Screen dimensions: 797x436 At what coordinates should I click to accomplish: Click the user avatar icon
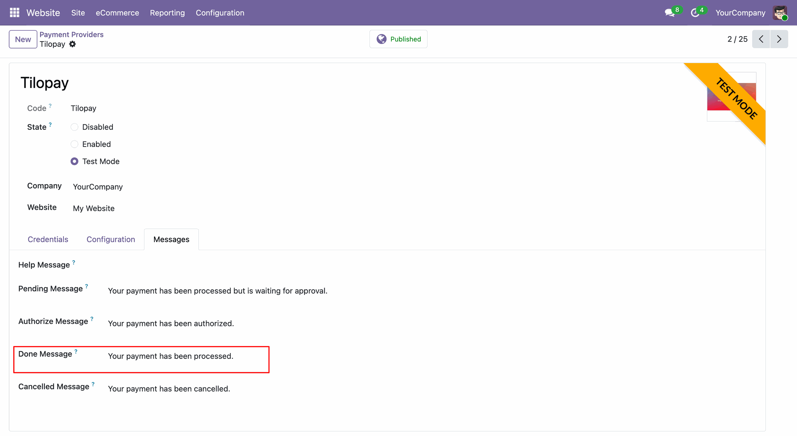780,13
